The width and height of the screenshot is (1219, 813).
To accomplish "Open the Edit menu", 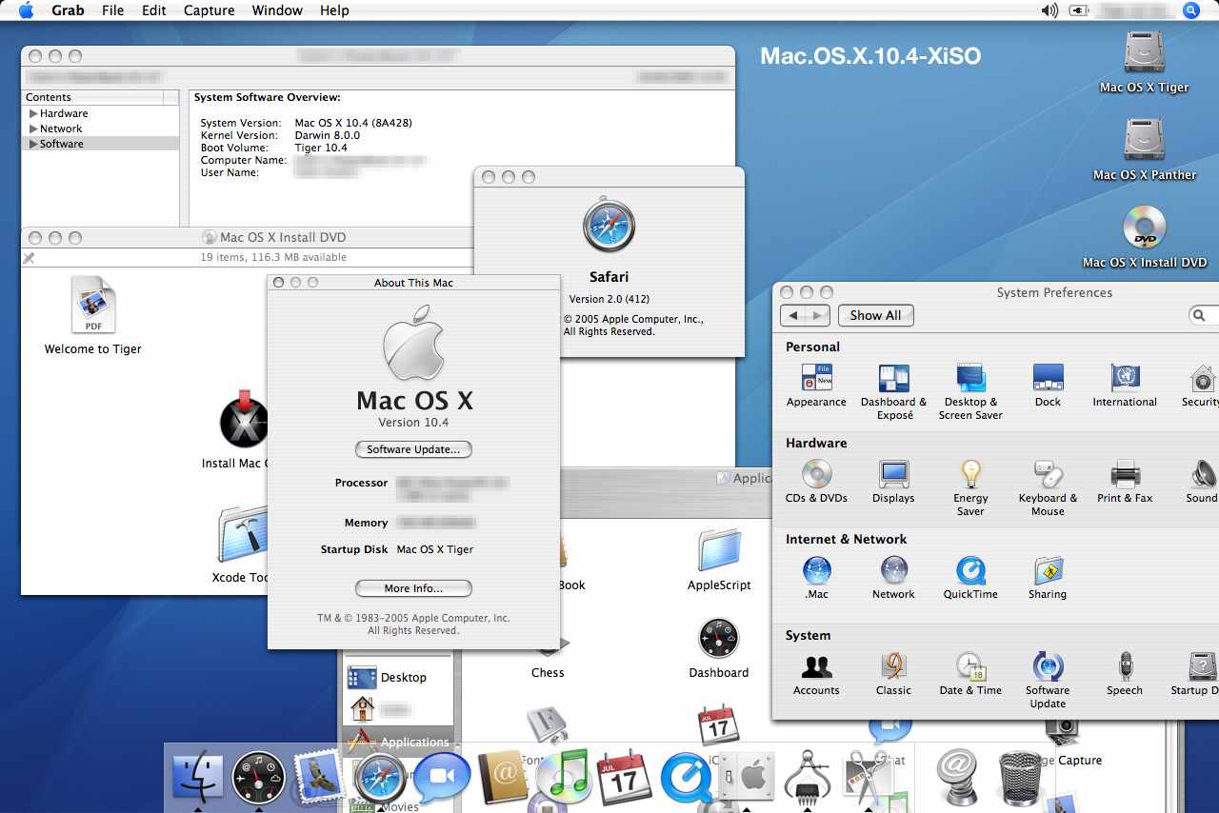I will (x=153, y=10).
